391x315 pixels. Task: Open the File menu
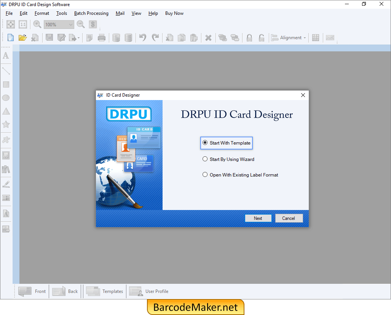9,13
